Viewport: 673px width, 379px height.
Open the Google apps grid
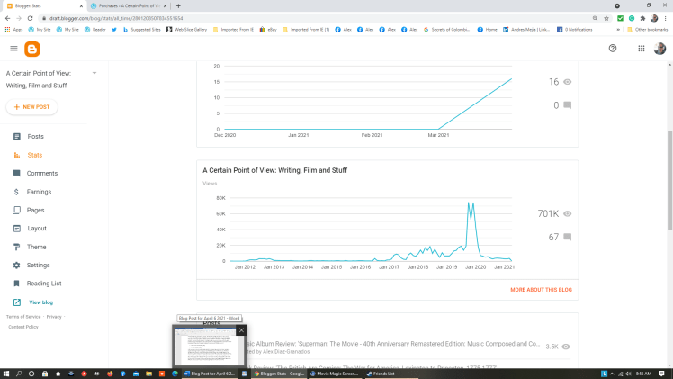pos(641,49)
